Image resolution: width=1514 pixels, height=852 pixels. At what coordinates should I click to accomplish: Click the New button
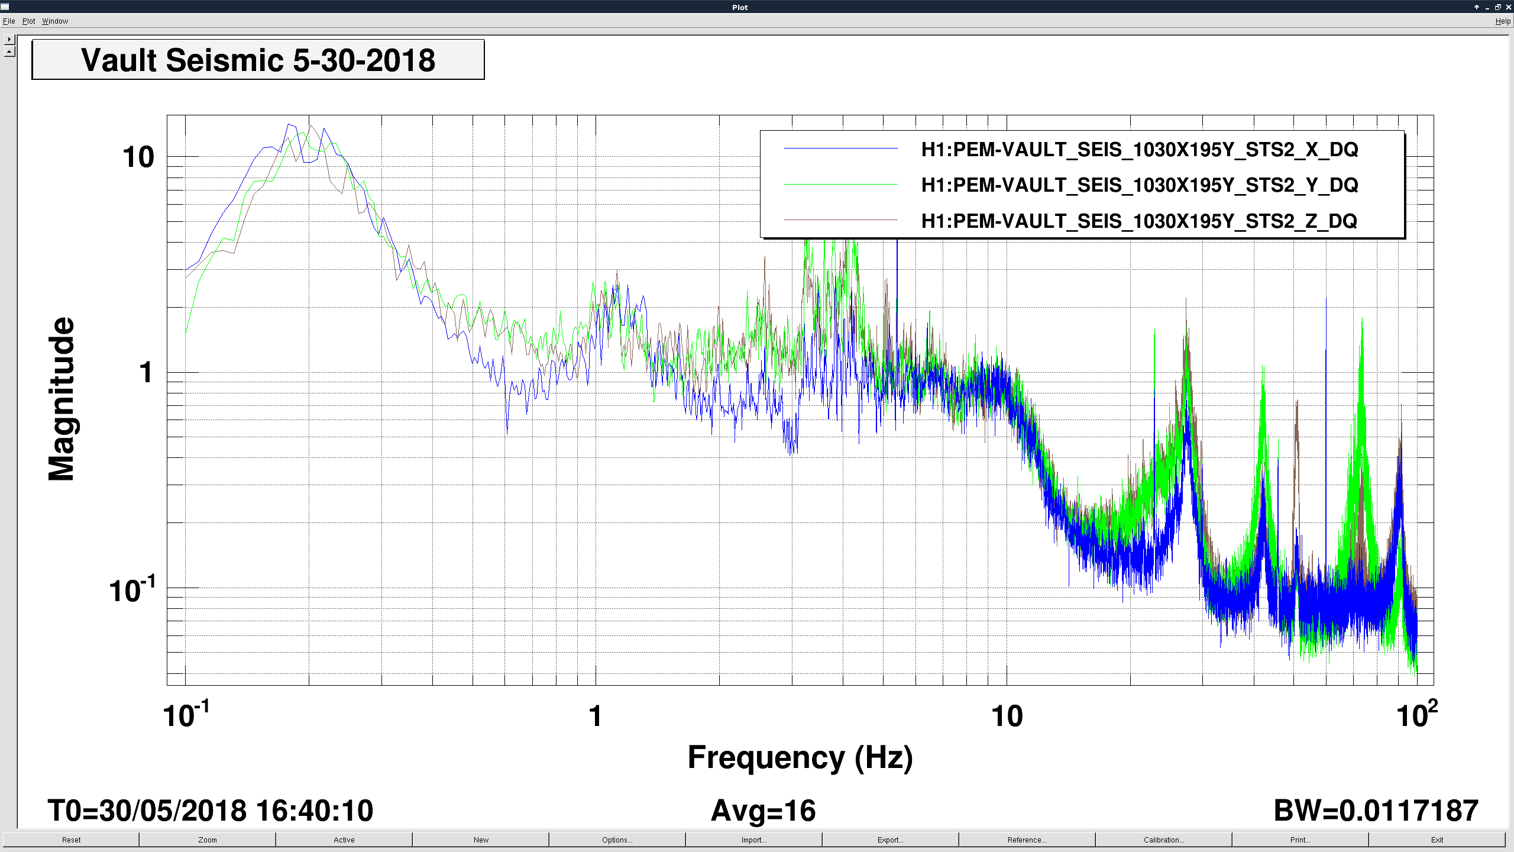pos(481,840)
